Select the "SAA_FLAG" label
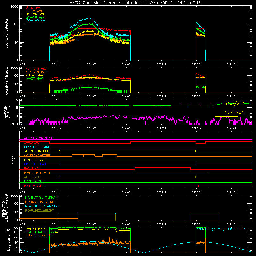 (x=31, y=169)
